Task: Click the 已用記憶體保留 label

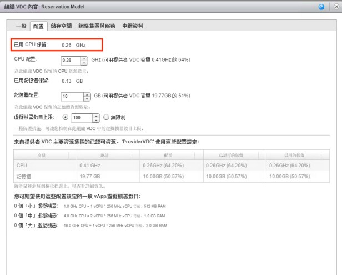Action: pyautogui.click(x=32, y=81)
